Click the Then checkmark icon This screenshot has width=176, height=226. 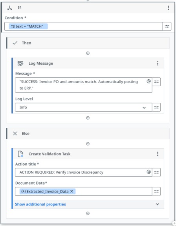15,43
